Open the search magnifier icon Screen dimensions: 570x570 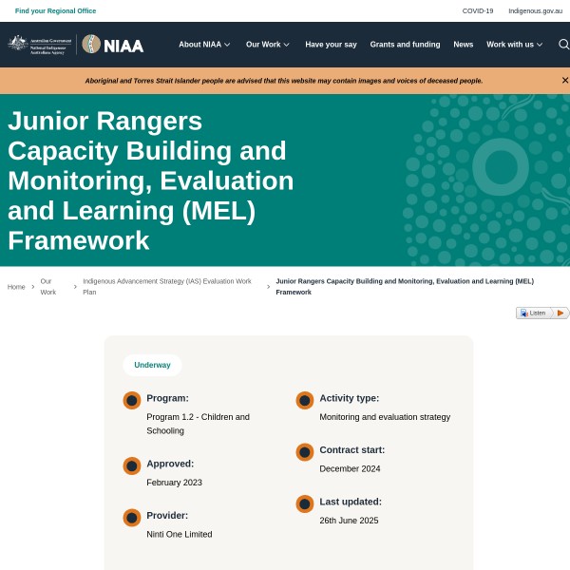pyautogui.click(x=563, y=45)
